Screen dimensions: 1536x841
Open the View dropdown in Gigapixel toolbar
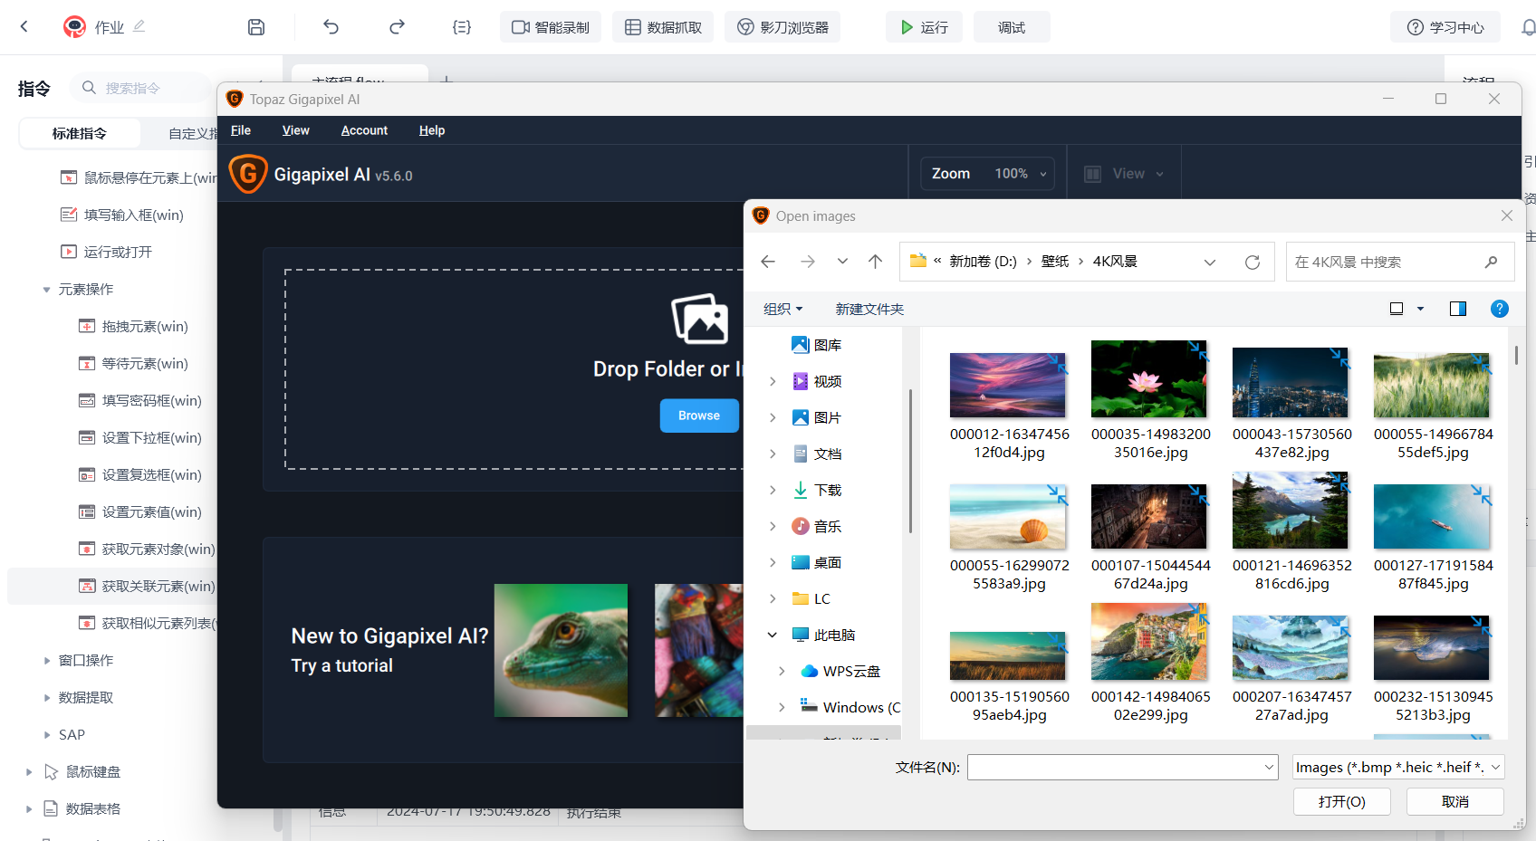click(1125, 174)
